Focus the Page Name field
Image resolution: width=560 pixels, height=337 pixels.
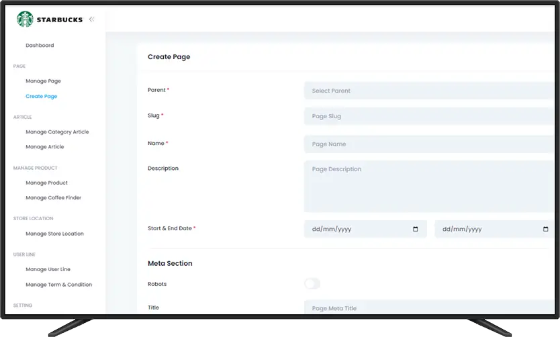coord(430,144)
